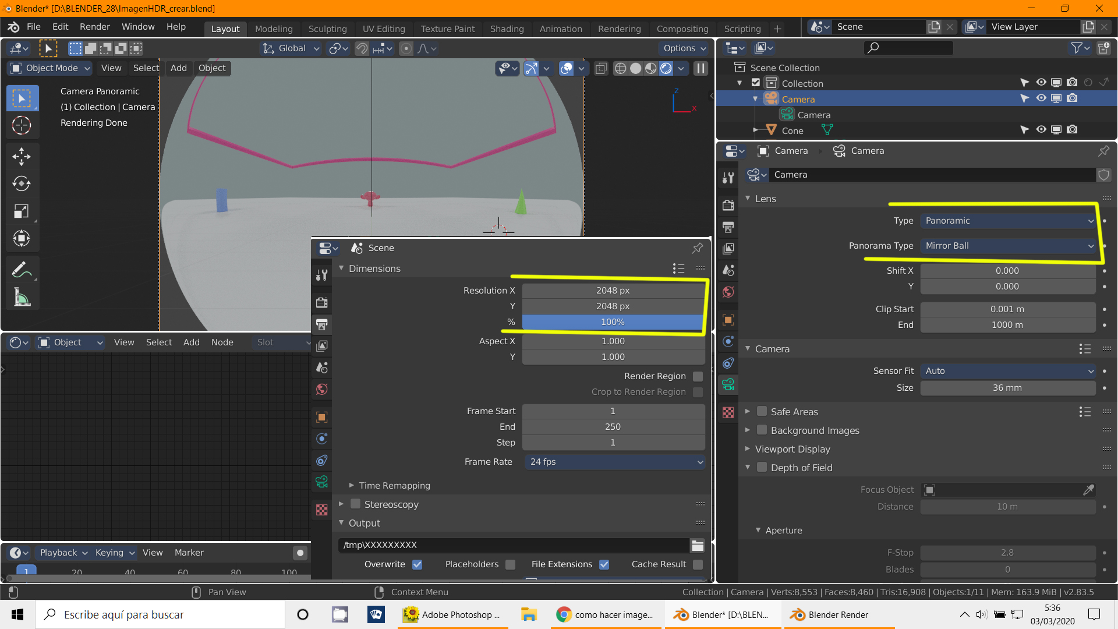Select the Move tool in viewport toolbar
1118x629 pixels.
point(22,156)
